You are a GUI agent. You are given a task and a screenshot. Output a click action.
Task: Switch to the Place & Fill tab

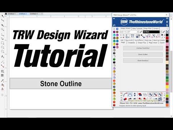point(129,40)
